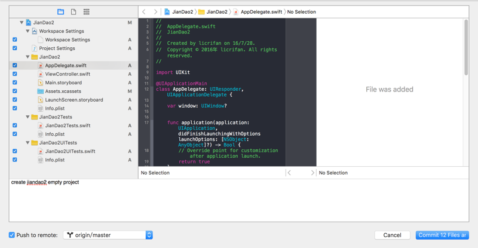Click the JianDao2 project file icon in the tree
This screenshot has width=478, height=248.
tap(29, 23)
